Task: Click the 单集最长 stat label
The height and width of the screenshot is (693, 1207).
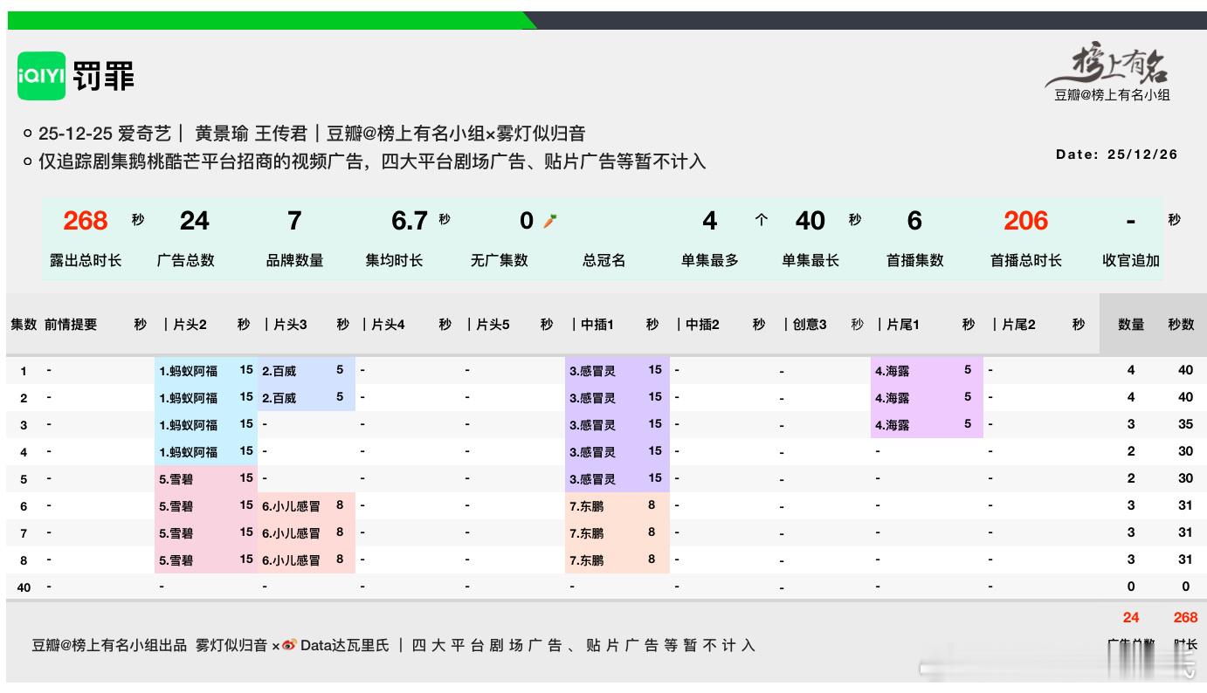Action: coord(810,260)
